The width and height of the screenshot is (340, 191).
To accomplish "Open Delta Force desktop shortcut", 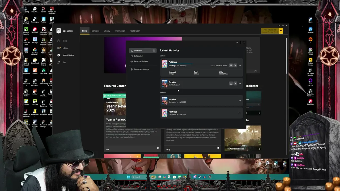I will coord(43,72).
